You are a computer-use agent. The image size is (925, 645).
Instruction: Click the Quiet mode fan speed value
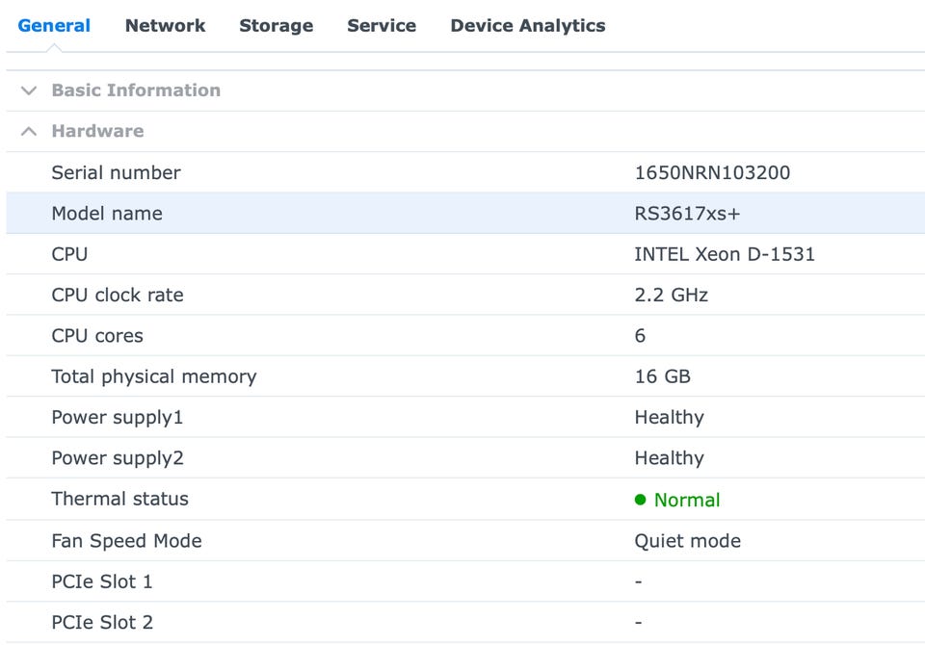687,541
